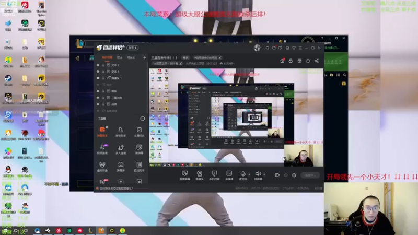418x235 pixels.
Task: Edit the hashtag label tag beside 修改
Action: click(x=207, y=57)
